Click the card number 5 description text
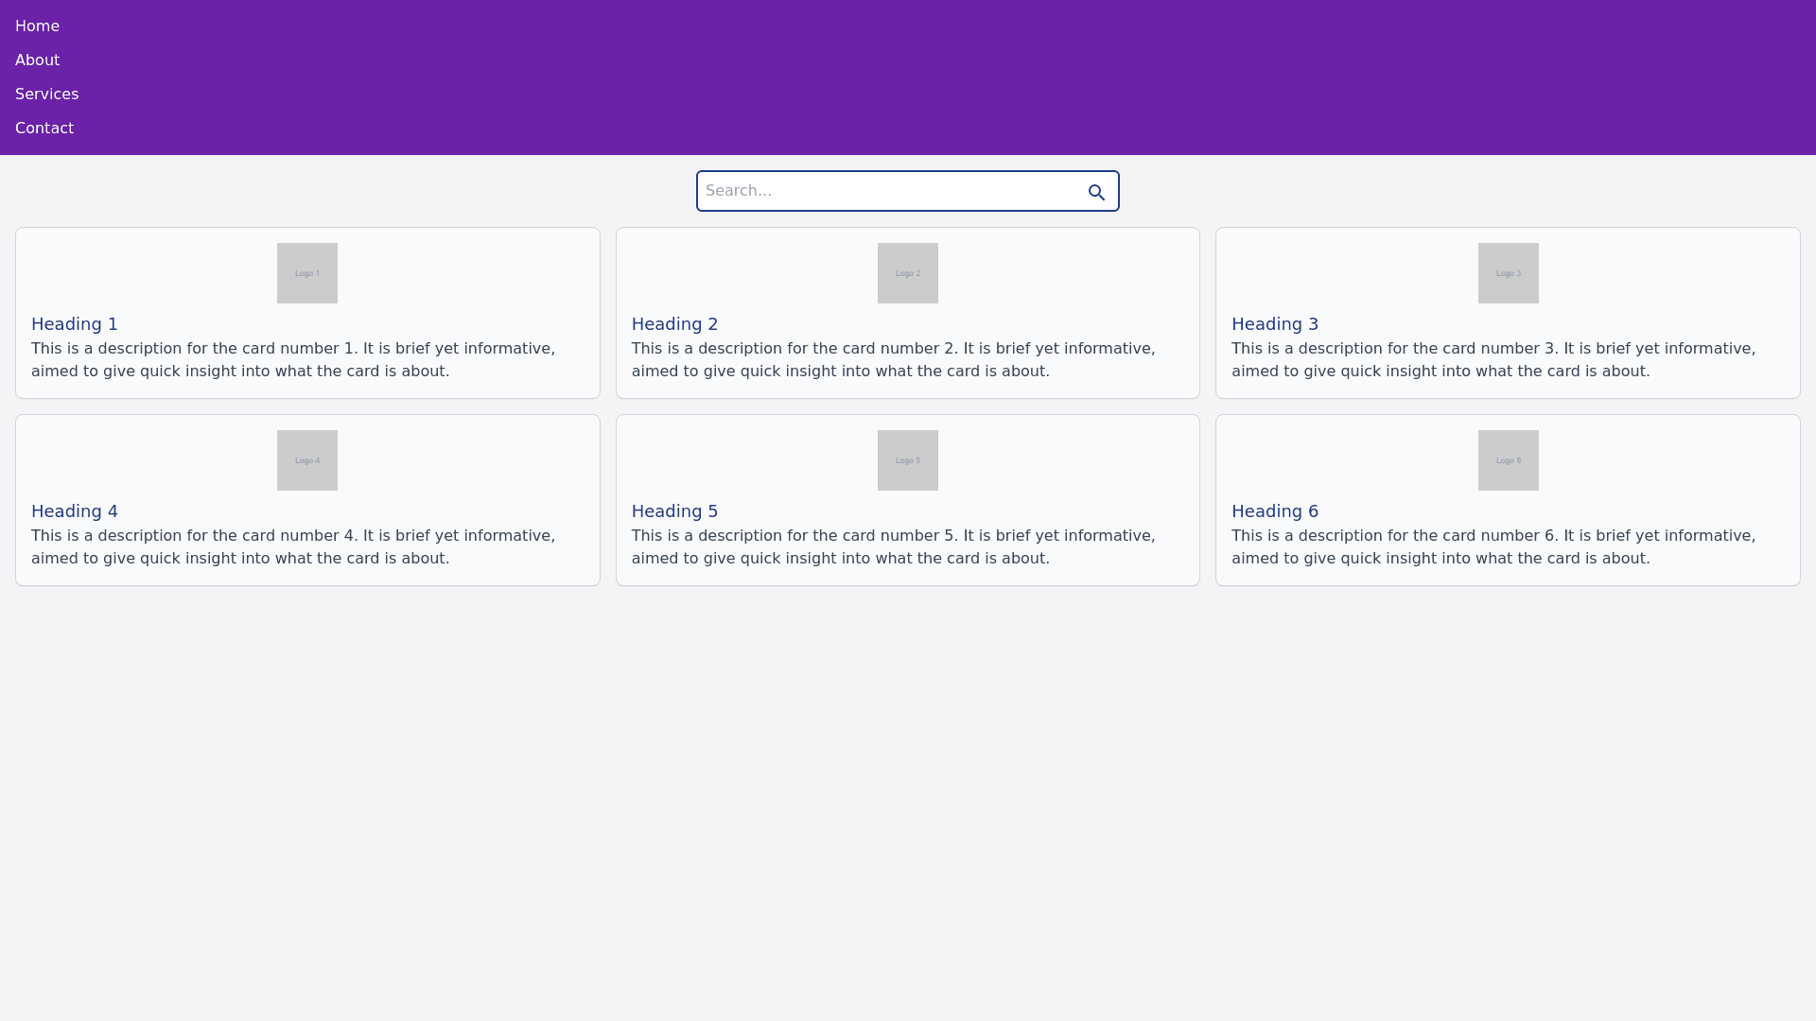 893,547
